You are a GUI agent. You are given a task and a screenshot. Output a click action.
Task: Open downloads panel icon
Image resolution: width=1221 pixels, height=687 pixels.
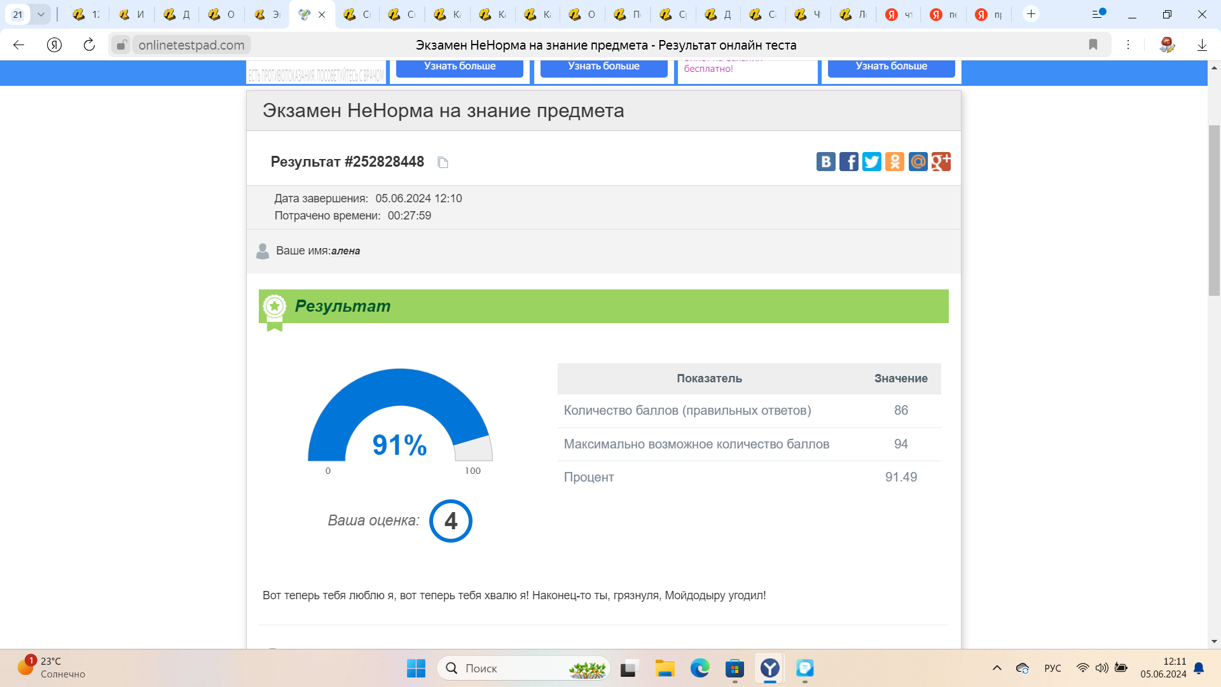(1201, 45)
